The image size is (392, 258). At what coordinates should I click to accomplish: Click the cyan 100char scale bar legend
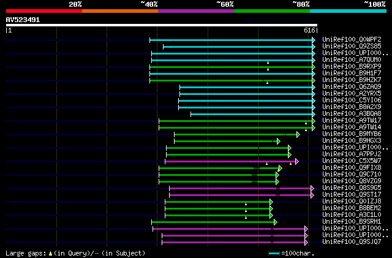click(274, 254)
